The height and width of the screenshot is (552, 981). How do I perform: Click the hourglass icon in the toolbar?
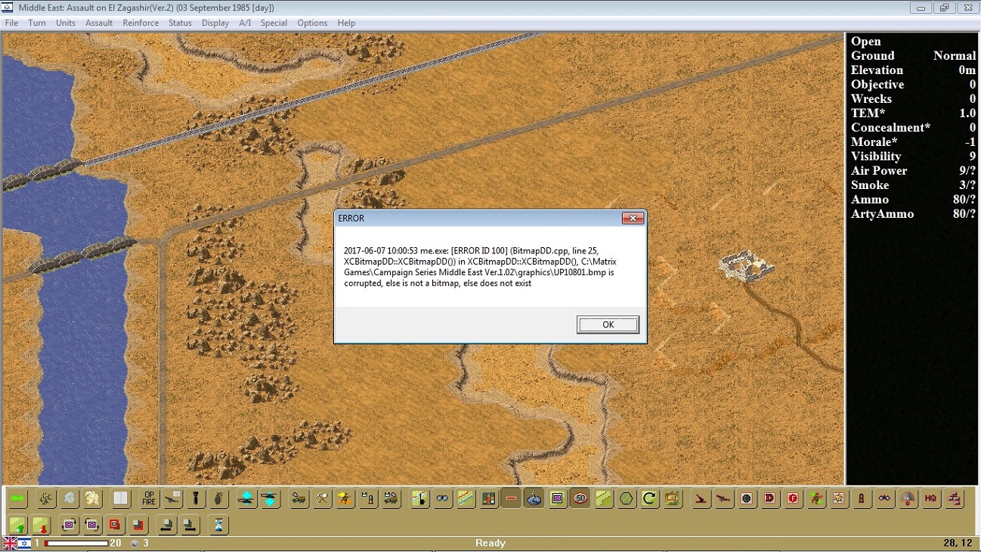tap(218, 525)
